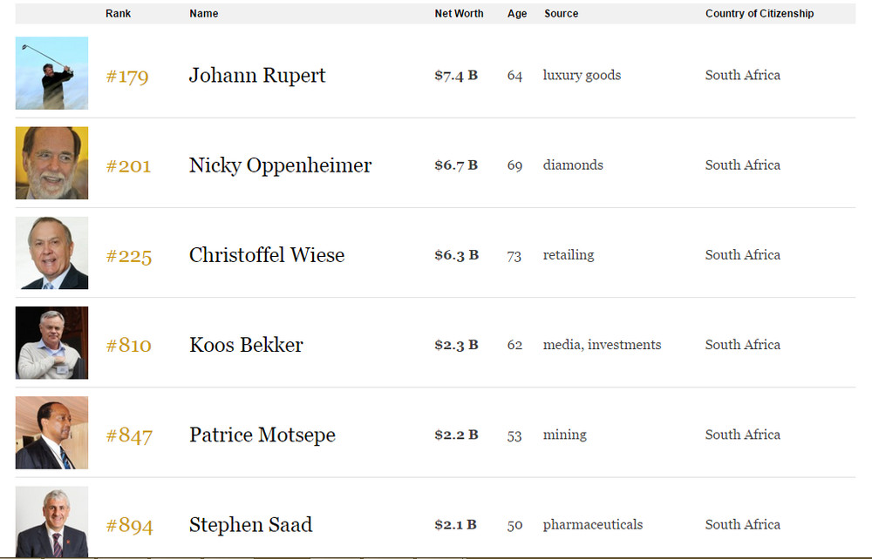Screen dimensions: 872x559
Task: Click rank #179 for Johann Rupert
Action: 127,76
